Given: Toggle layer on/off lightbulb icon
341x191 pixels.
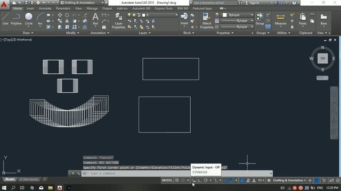Looking at the screenshot, I should point(129,15).
